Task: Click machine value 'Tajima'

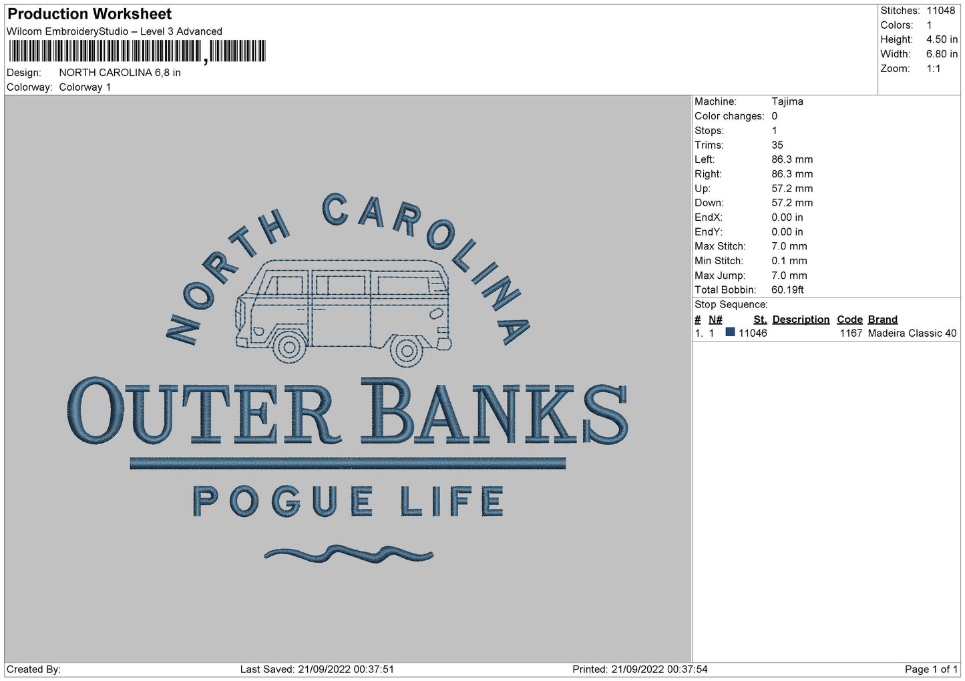Action: [787, 101]
